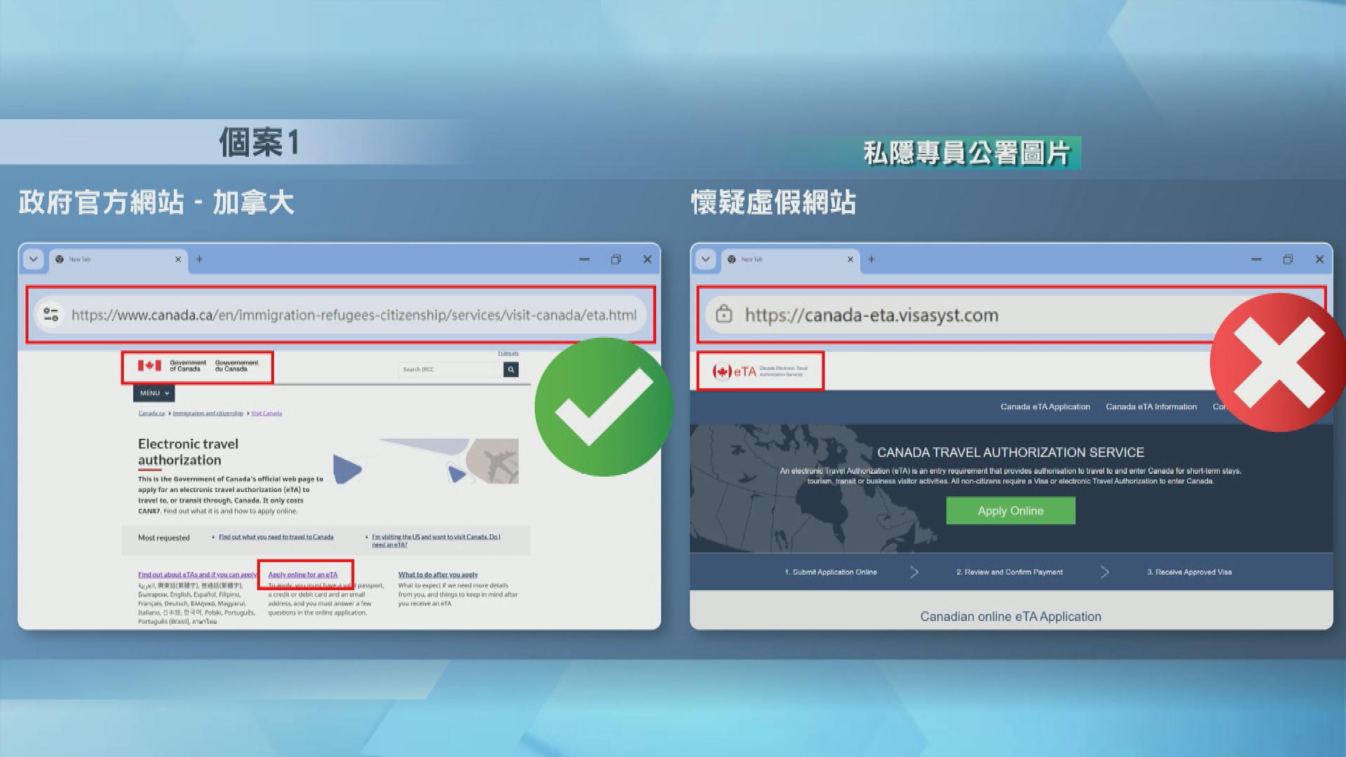Image resolution: width=1346 pixels, height=757 pixels.
Task: Open the Canada.ca breadcrumb link
Action: (151, 414)
